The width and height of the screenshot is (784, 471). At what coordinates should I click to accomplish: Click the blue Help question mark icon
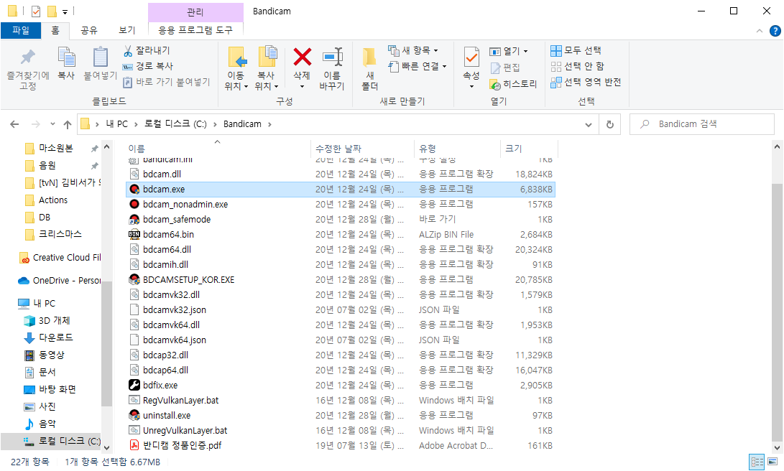point(775,31)
